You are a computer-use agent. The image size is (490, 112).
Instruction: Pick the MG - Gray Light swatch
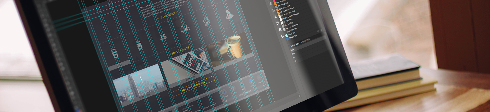(286, 21)
